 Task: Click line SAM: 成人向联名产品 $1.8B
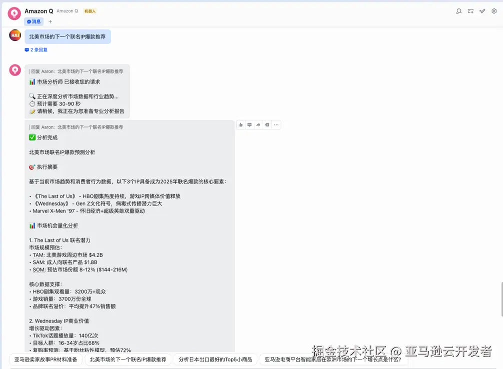click(63, 262)
